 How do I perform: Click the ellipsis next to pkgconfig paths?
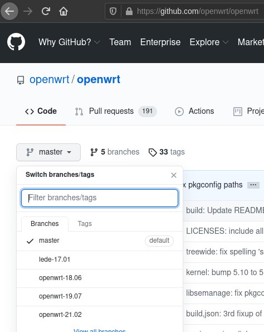click(253, 185)
